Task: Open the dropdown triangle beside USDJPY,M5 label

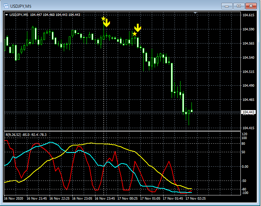Action: click(x=7, y=15)
